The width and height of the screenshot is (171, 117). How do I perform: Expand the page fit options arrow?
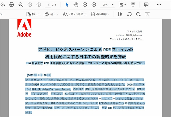tap(125, 5)
